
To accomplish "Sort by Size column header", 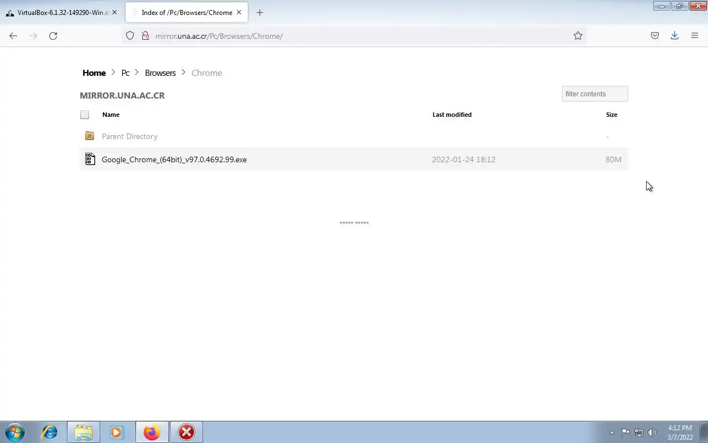I will [612, 115].
